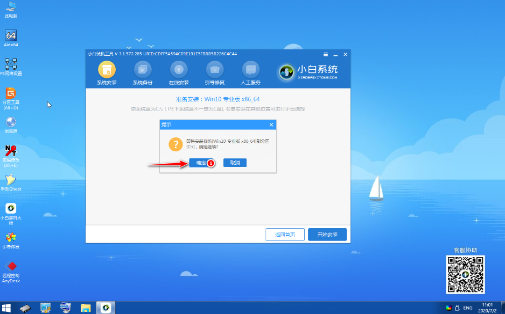Open the network computer icon on the taskbar
This screenshot has height=314, width=505.
(x=65, y=308)
